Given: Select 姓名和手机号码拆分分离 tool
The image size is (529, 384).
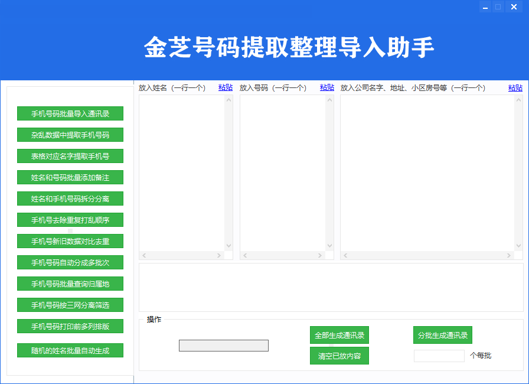Looking at the screenshot, I should click(70, 198).
